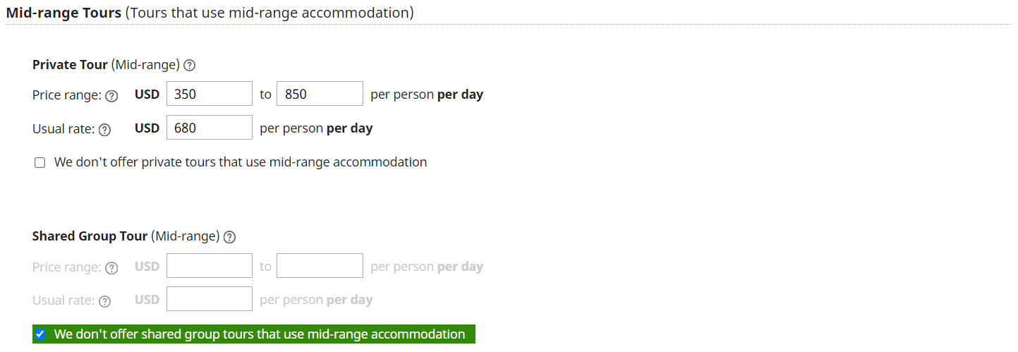Image resolution: width=1018 pixels, height=352 pixels.
Task: Click the Mid-range Tours section heading
Action: tap(63, 13)
